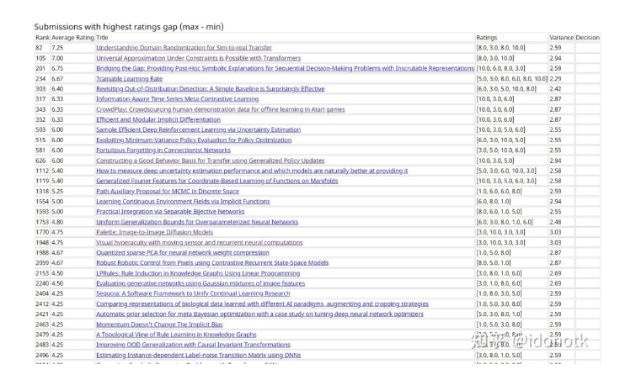Open 'Revisiting Out-of-Distribution Detection' paper link
The height and width of the screenshot is (380, 620).
tap(211, 89)
